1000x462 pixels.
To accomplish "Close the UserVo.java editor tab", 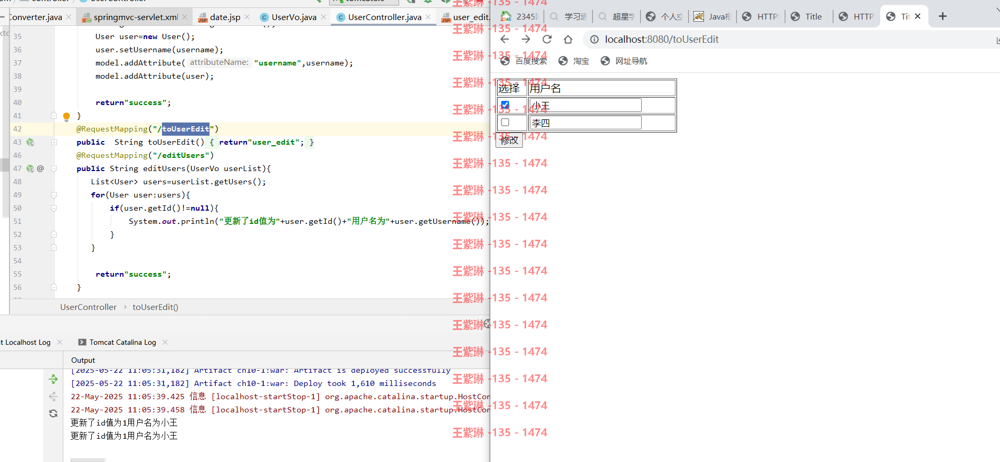I will [x=323, y=17].
